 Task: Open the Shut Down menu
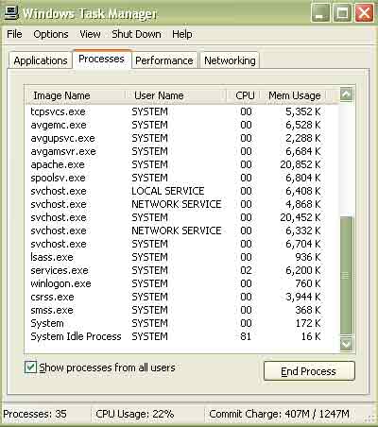pos(136,34)
